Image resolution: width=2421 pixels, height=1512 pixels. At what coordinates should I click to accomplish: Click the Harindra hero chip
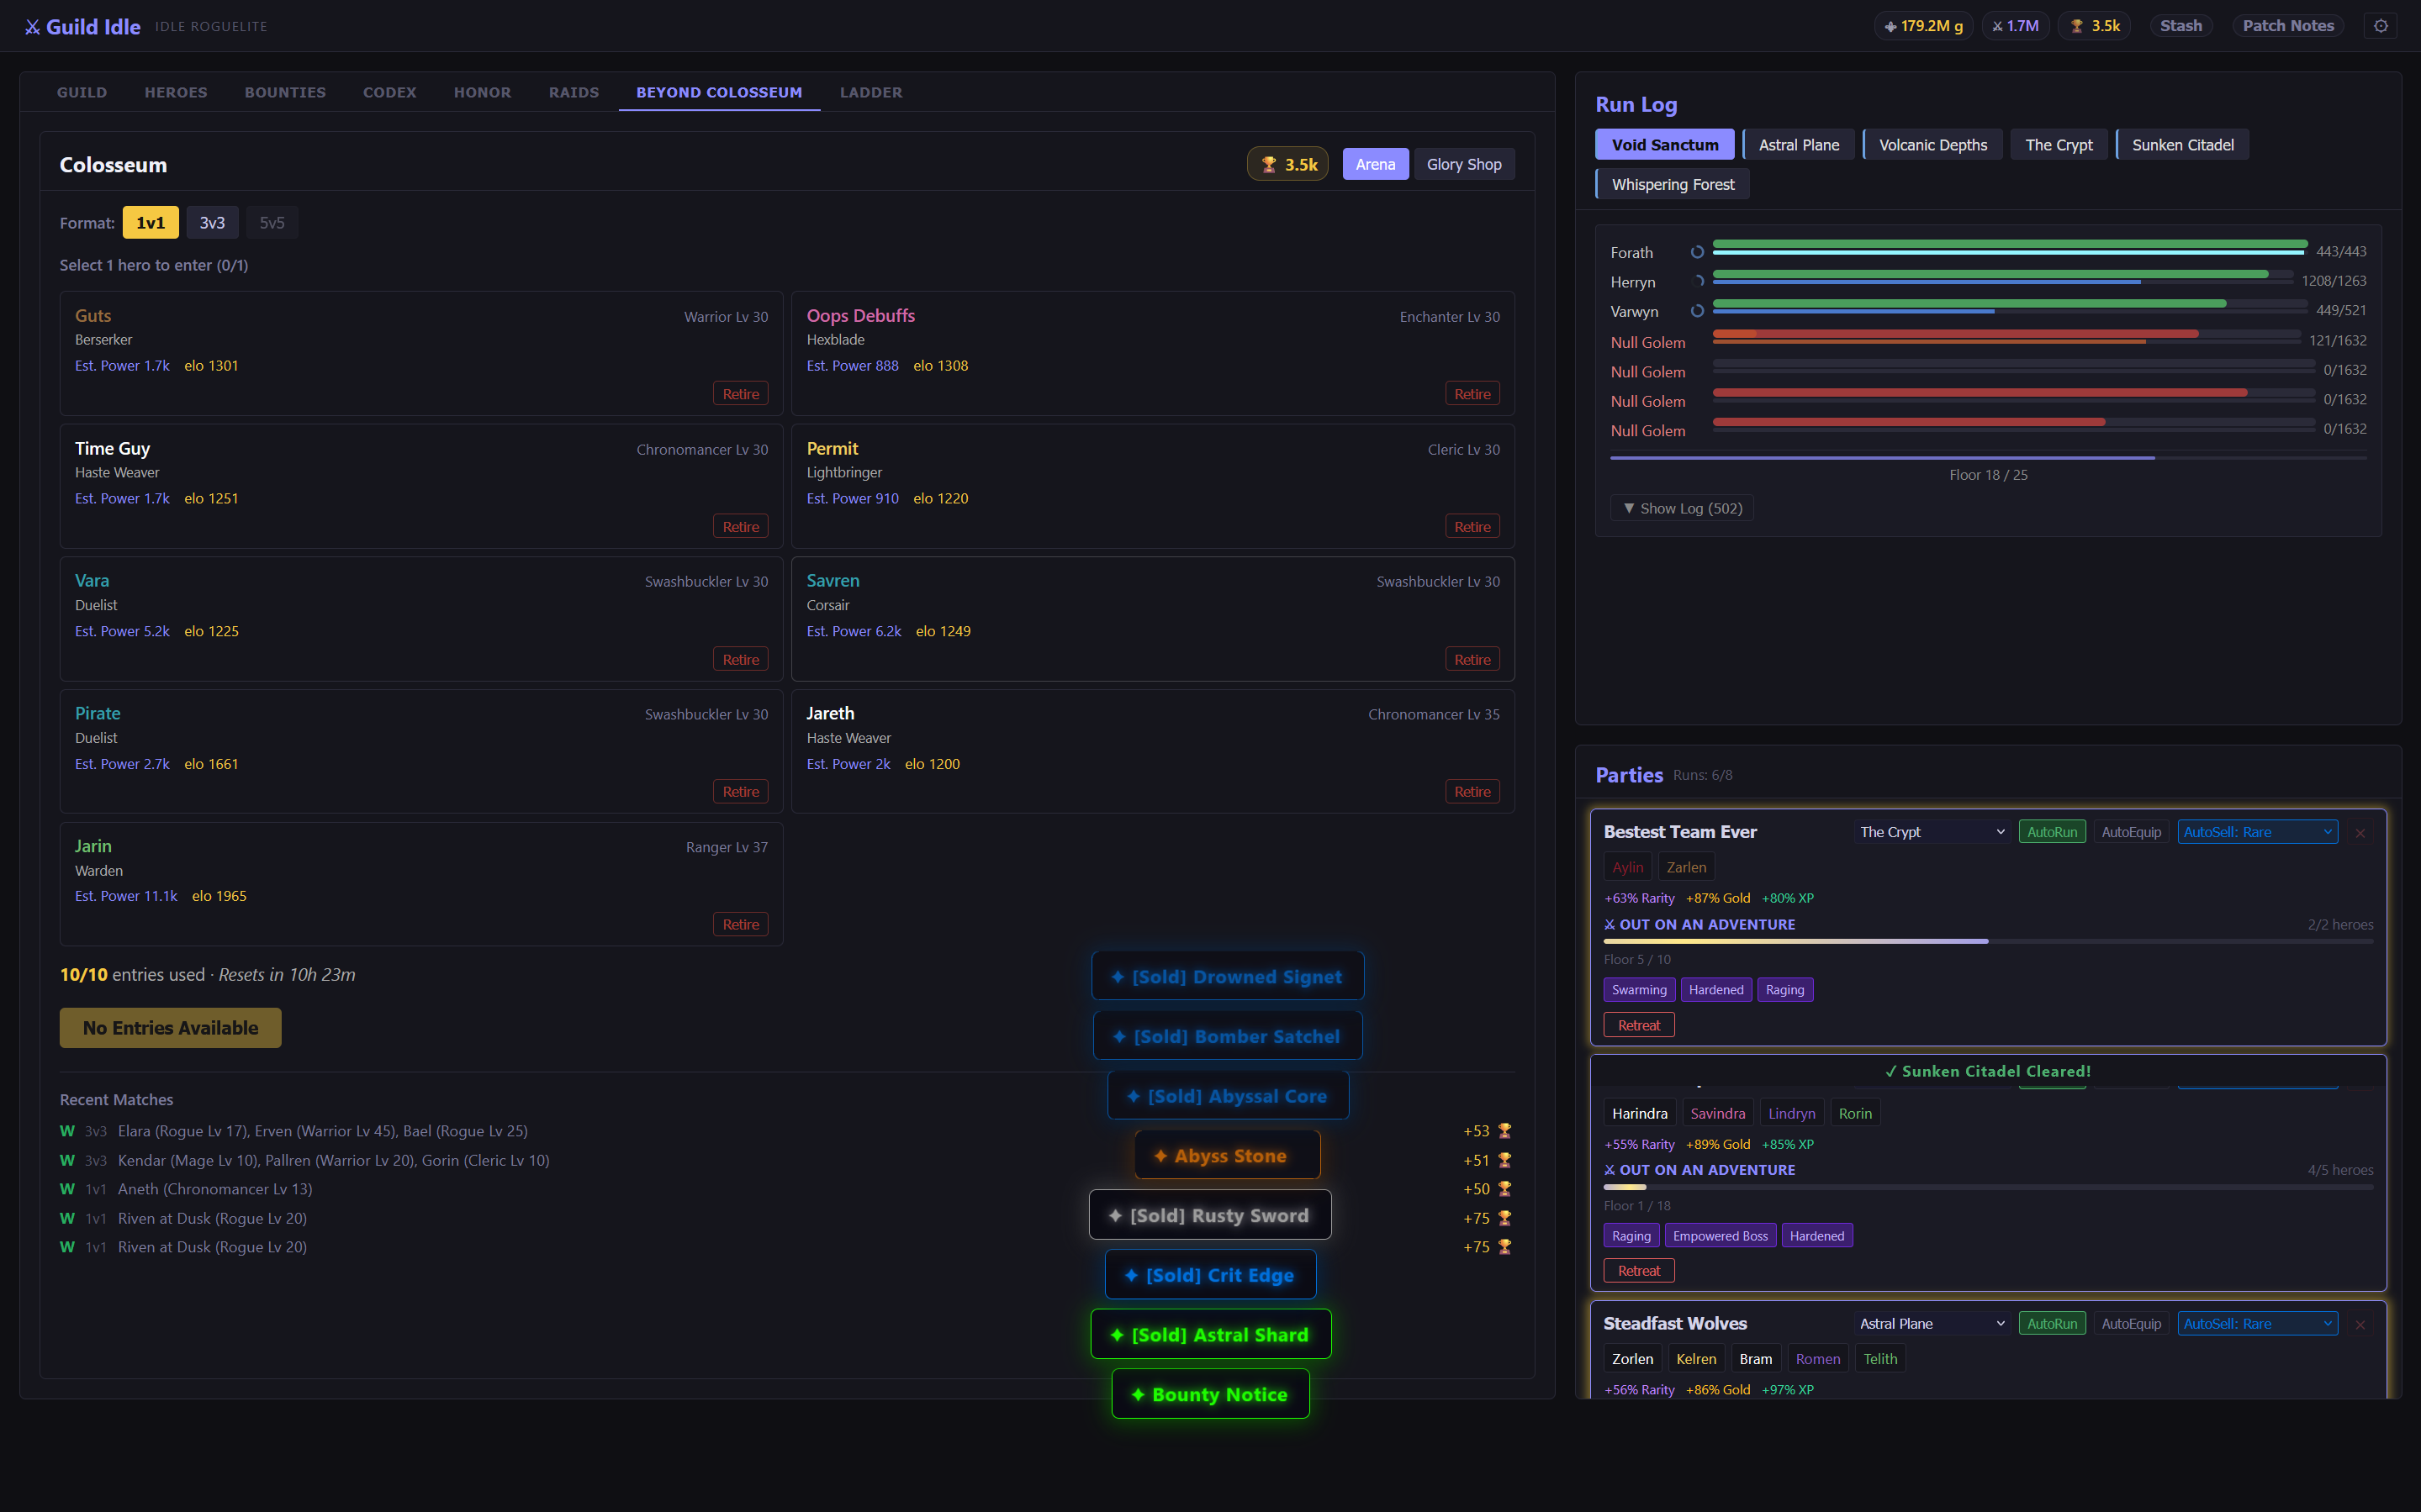[1639, 1113]
